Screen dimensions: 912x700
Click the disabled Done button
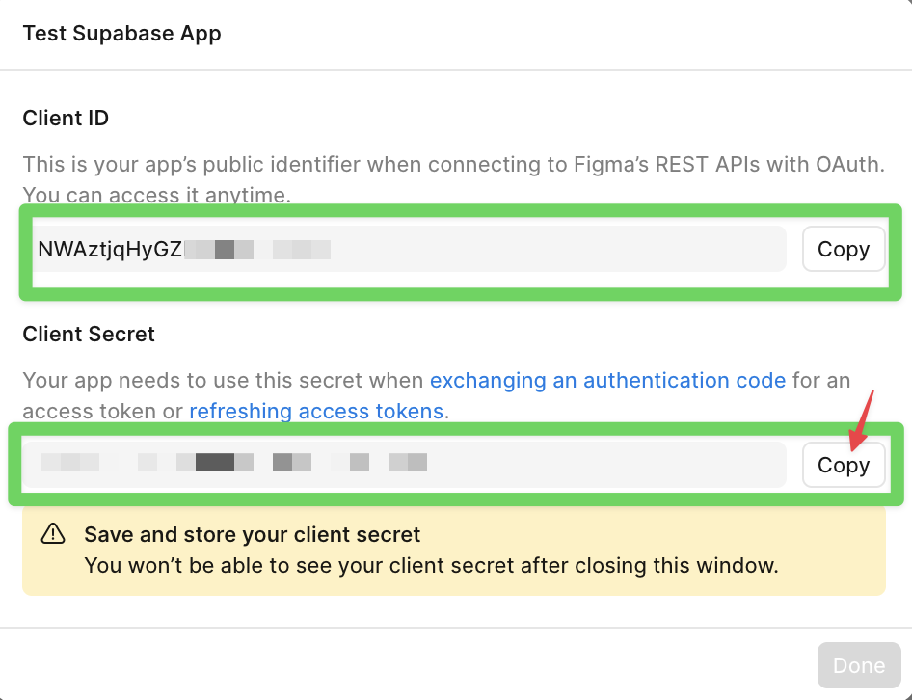[858, 664]
